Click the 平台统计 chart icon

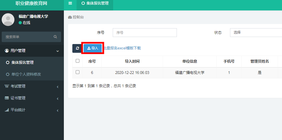7,110
